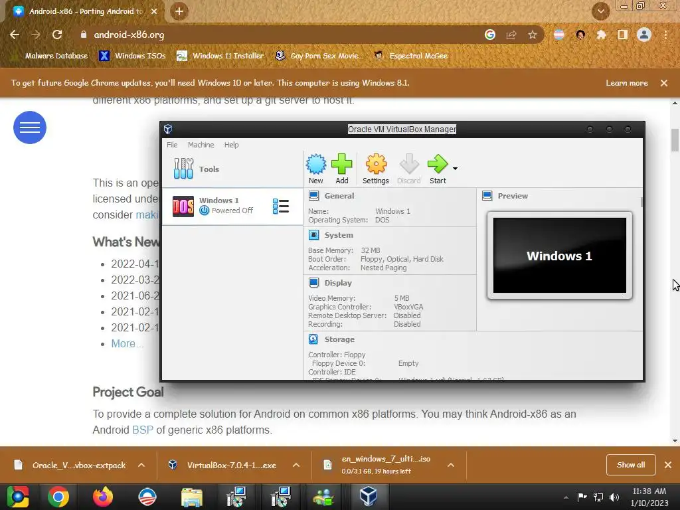Click the More... link on webpage

(x=127, y=343)
